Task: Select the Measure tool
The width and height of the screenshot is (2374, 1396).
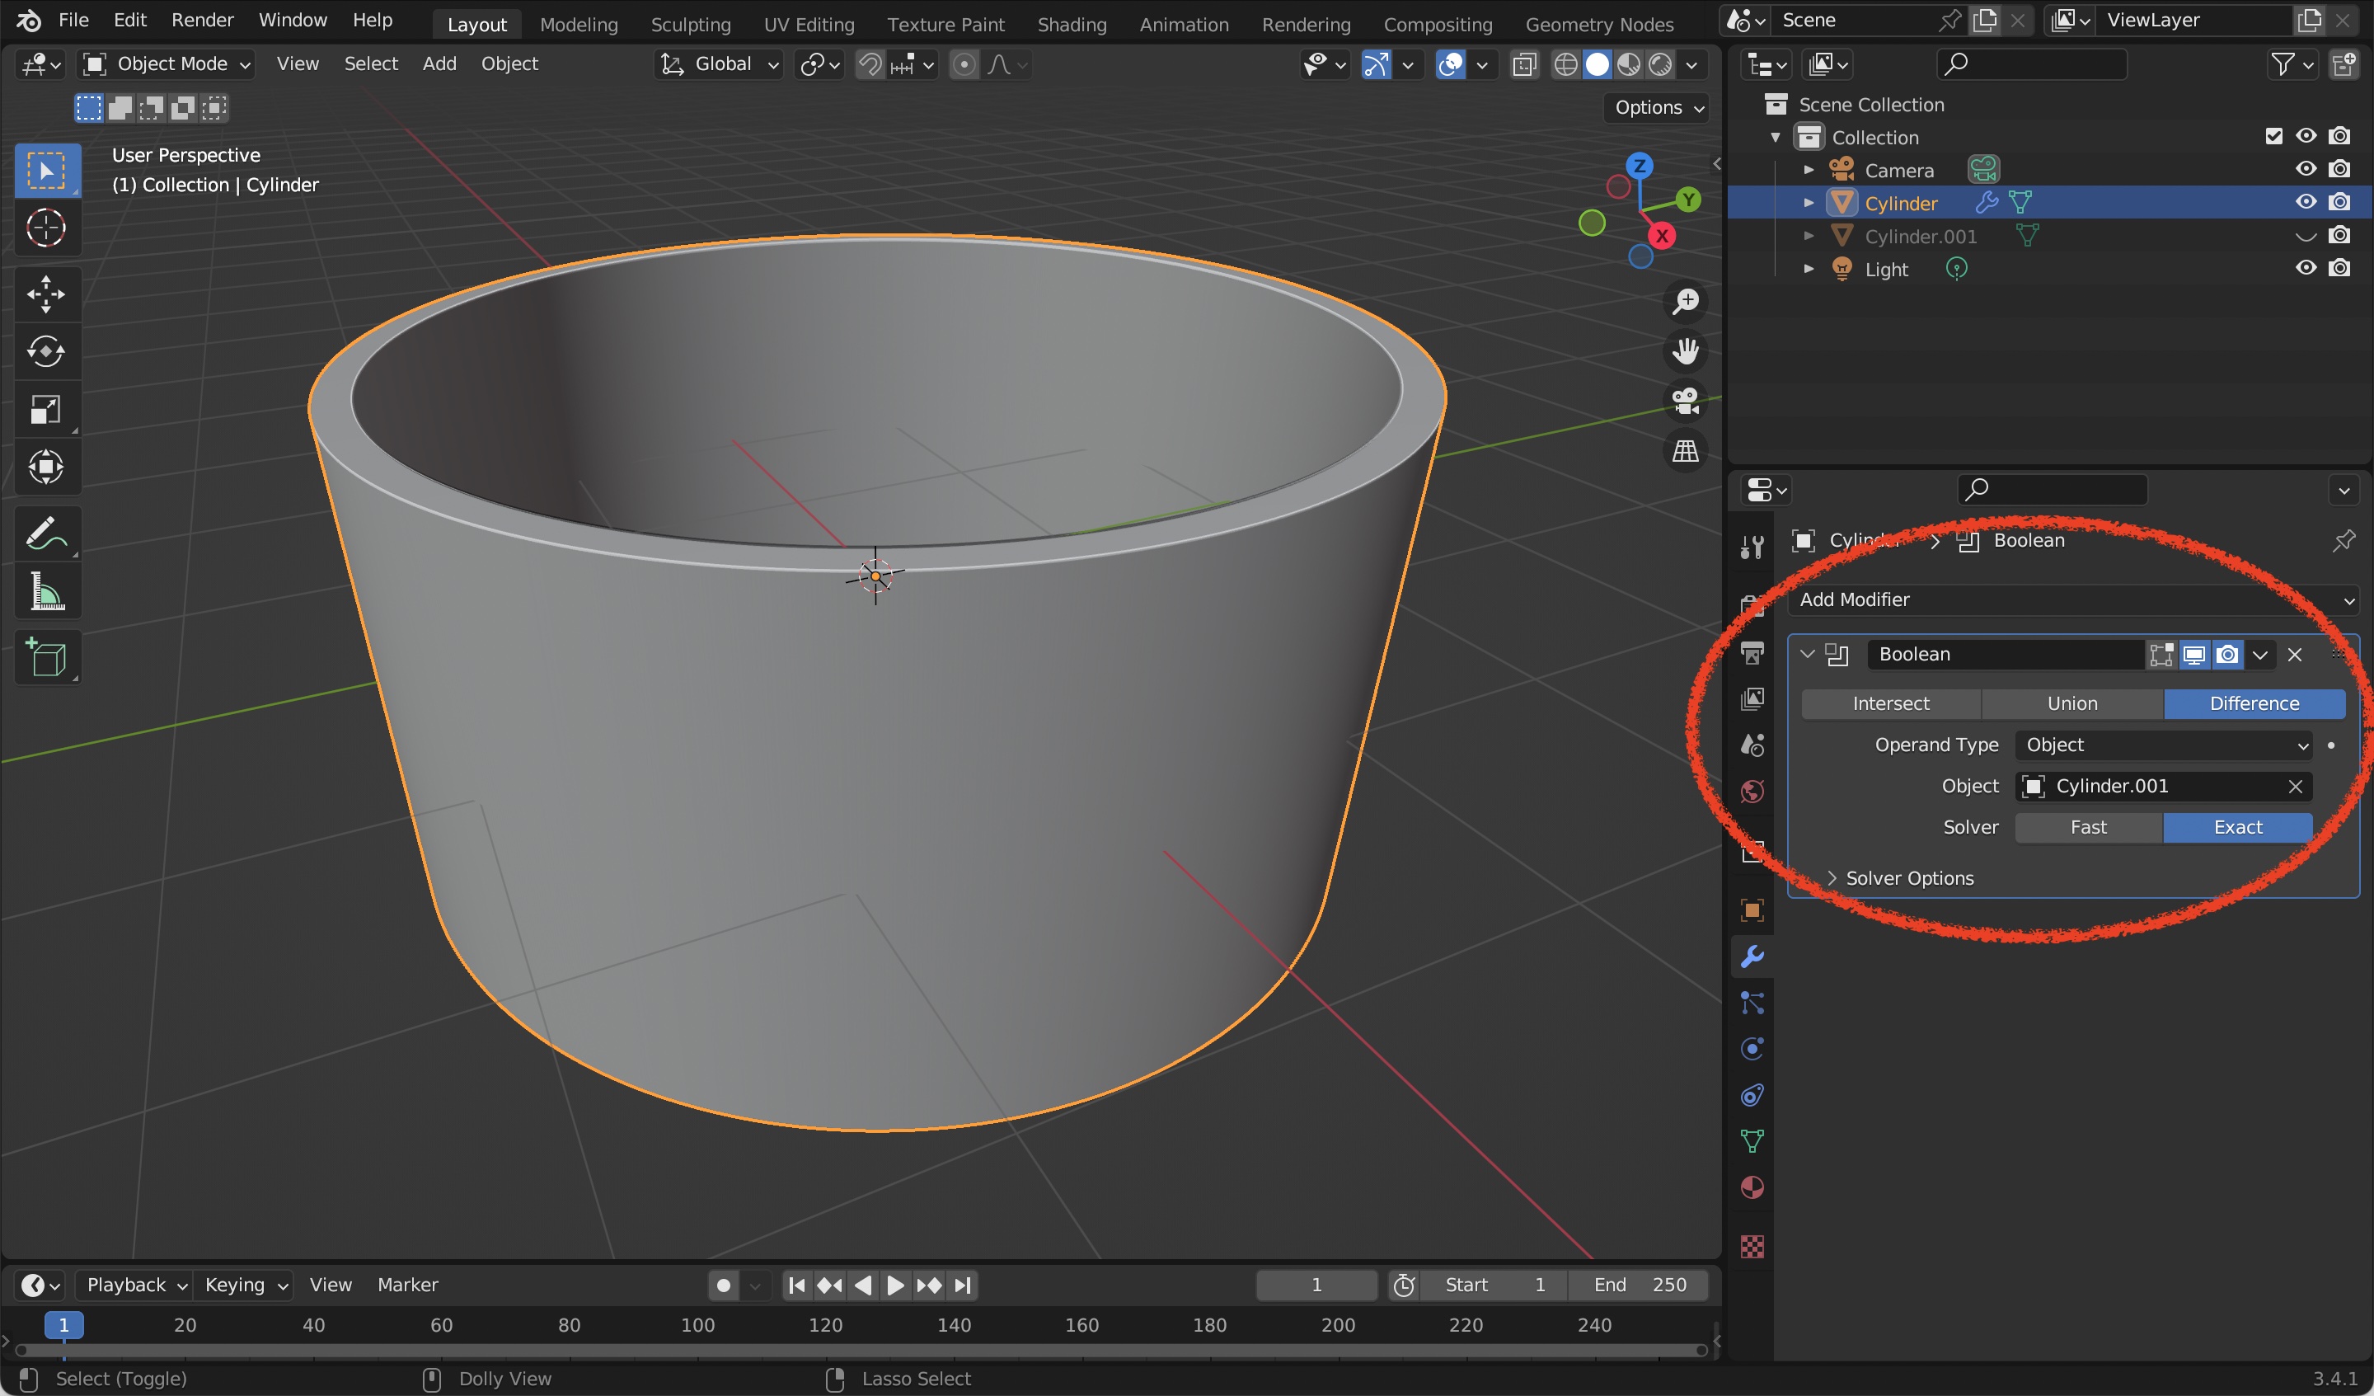Action: [x=46, y=592]
